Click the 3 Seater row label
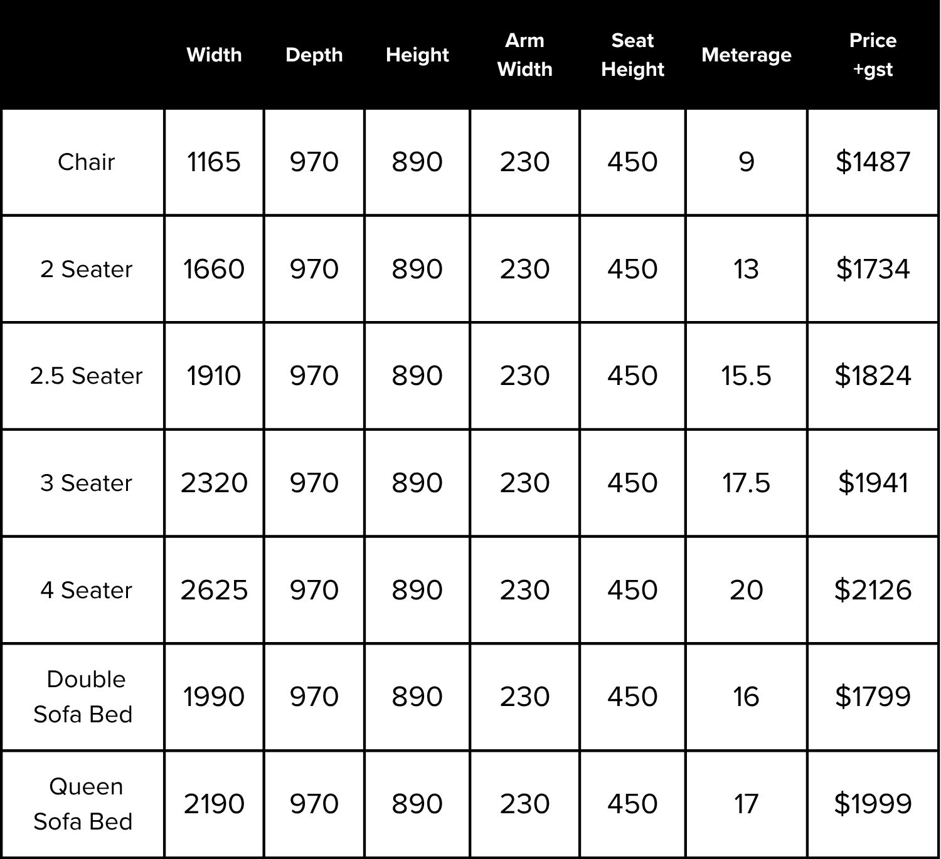This screenshot has height=859, width=941. tap(86, 483)
